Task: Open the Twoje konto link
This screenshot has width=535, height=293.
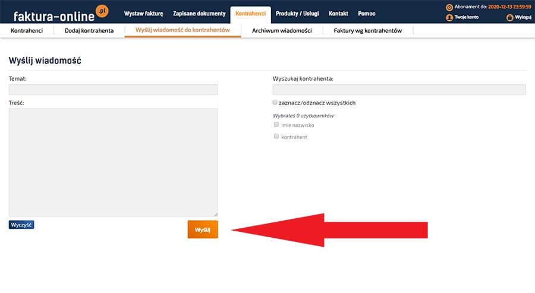Action: [x=467, y=17]
